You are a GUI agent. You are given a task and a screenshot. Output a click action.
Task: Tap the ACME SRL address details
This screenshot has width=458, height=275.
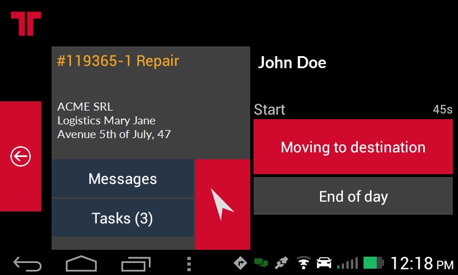click(114, 120)
